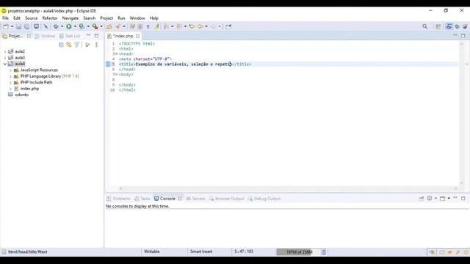The height and width of the screenshot is (264, 470).
Task: Expand the PHP Include Path node
Action: coord(10,82)
